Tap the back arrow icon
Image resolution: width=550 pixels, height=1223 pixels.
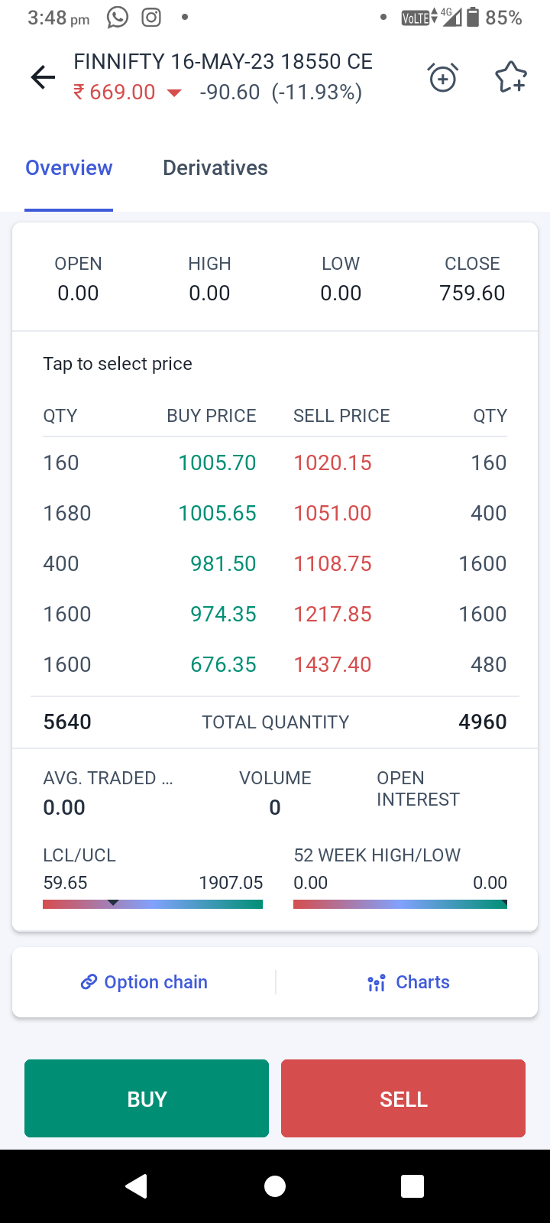(43, 77)
